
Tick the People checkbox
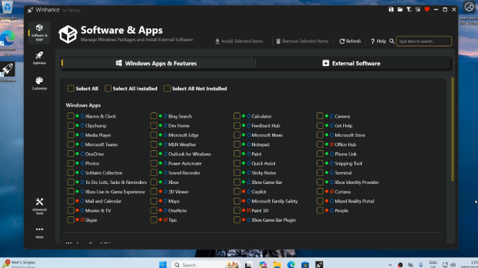[320, 210]
